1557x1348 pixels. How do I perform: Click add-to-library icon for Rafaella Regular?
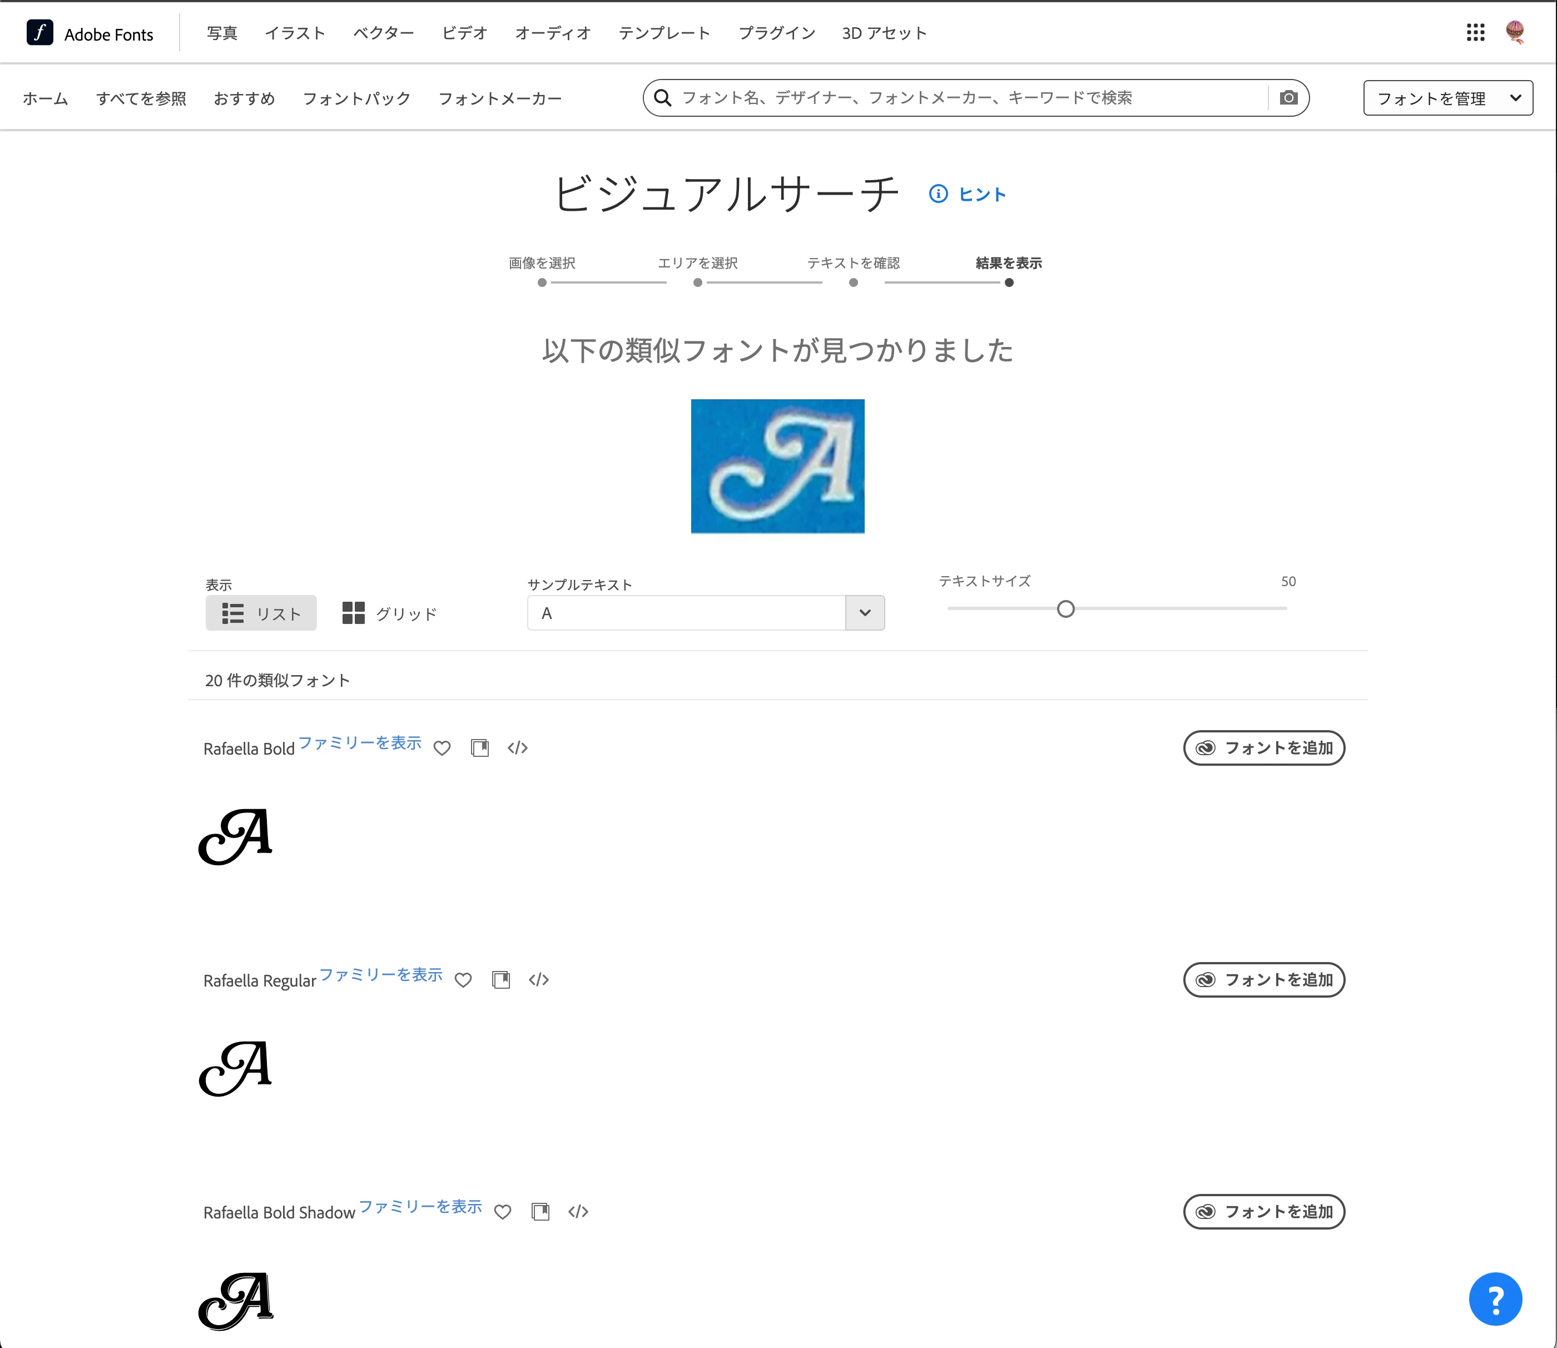pos(501,979)
